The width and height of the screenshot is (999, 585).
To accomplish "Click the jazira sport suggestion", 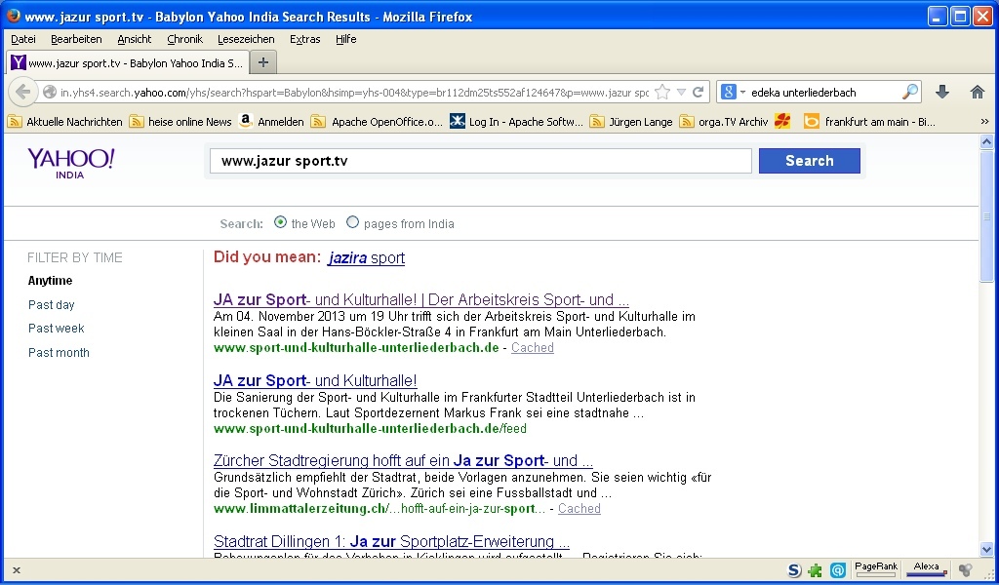I will click(367, 257).
